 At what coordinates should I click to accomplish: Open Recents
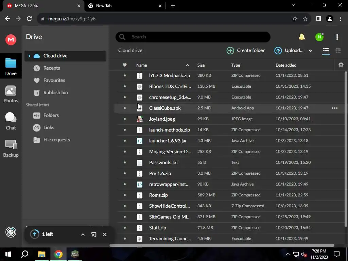[52, 68]
